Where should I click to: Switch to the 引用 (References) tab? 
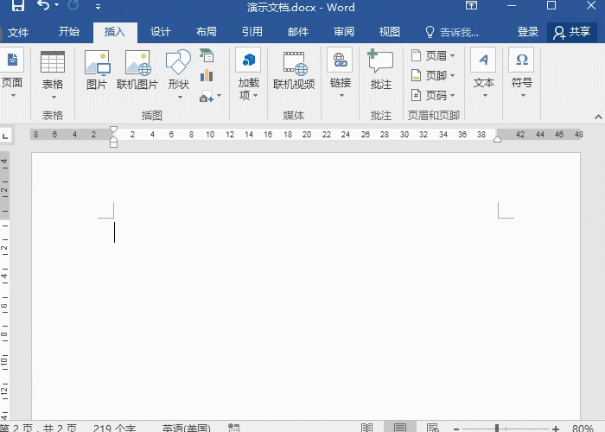(252, 32)
